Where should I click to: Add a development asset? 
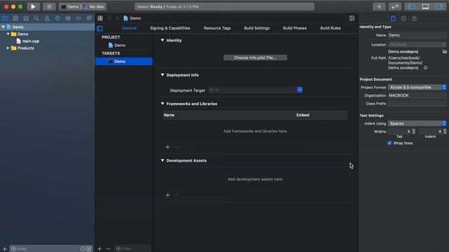168,195
